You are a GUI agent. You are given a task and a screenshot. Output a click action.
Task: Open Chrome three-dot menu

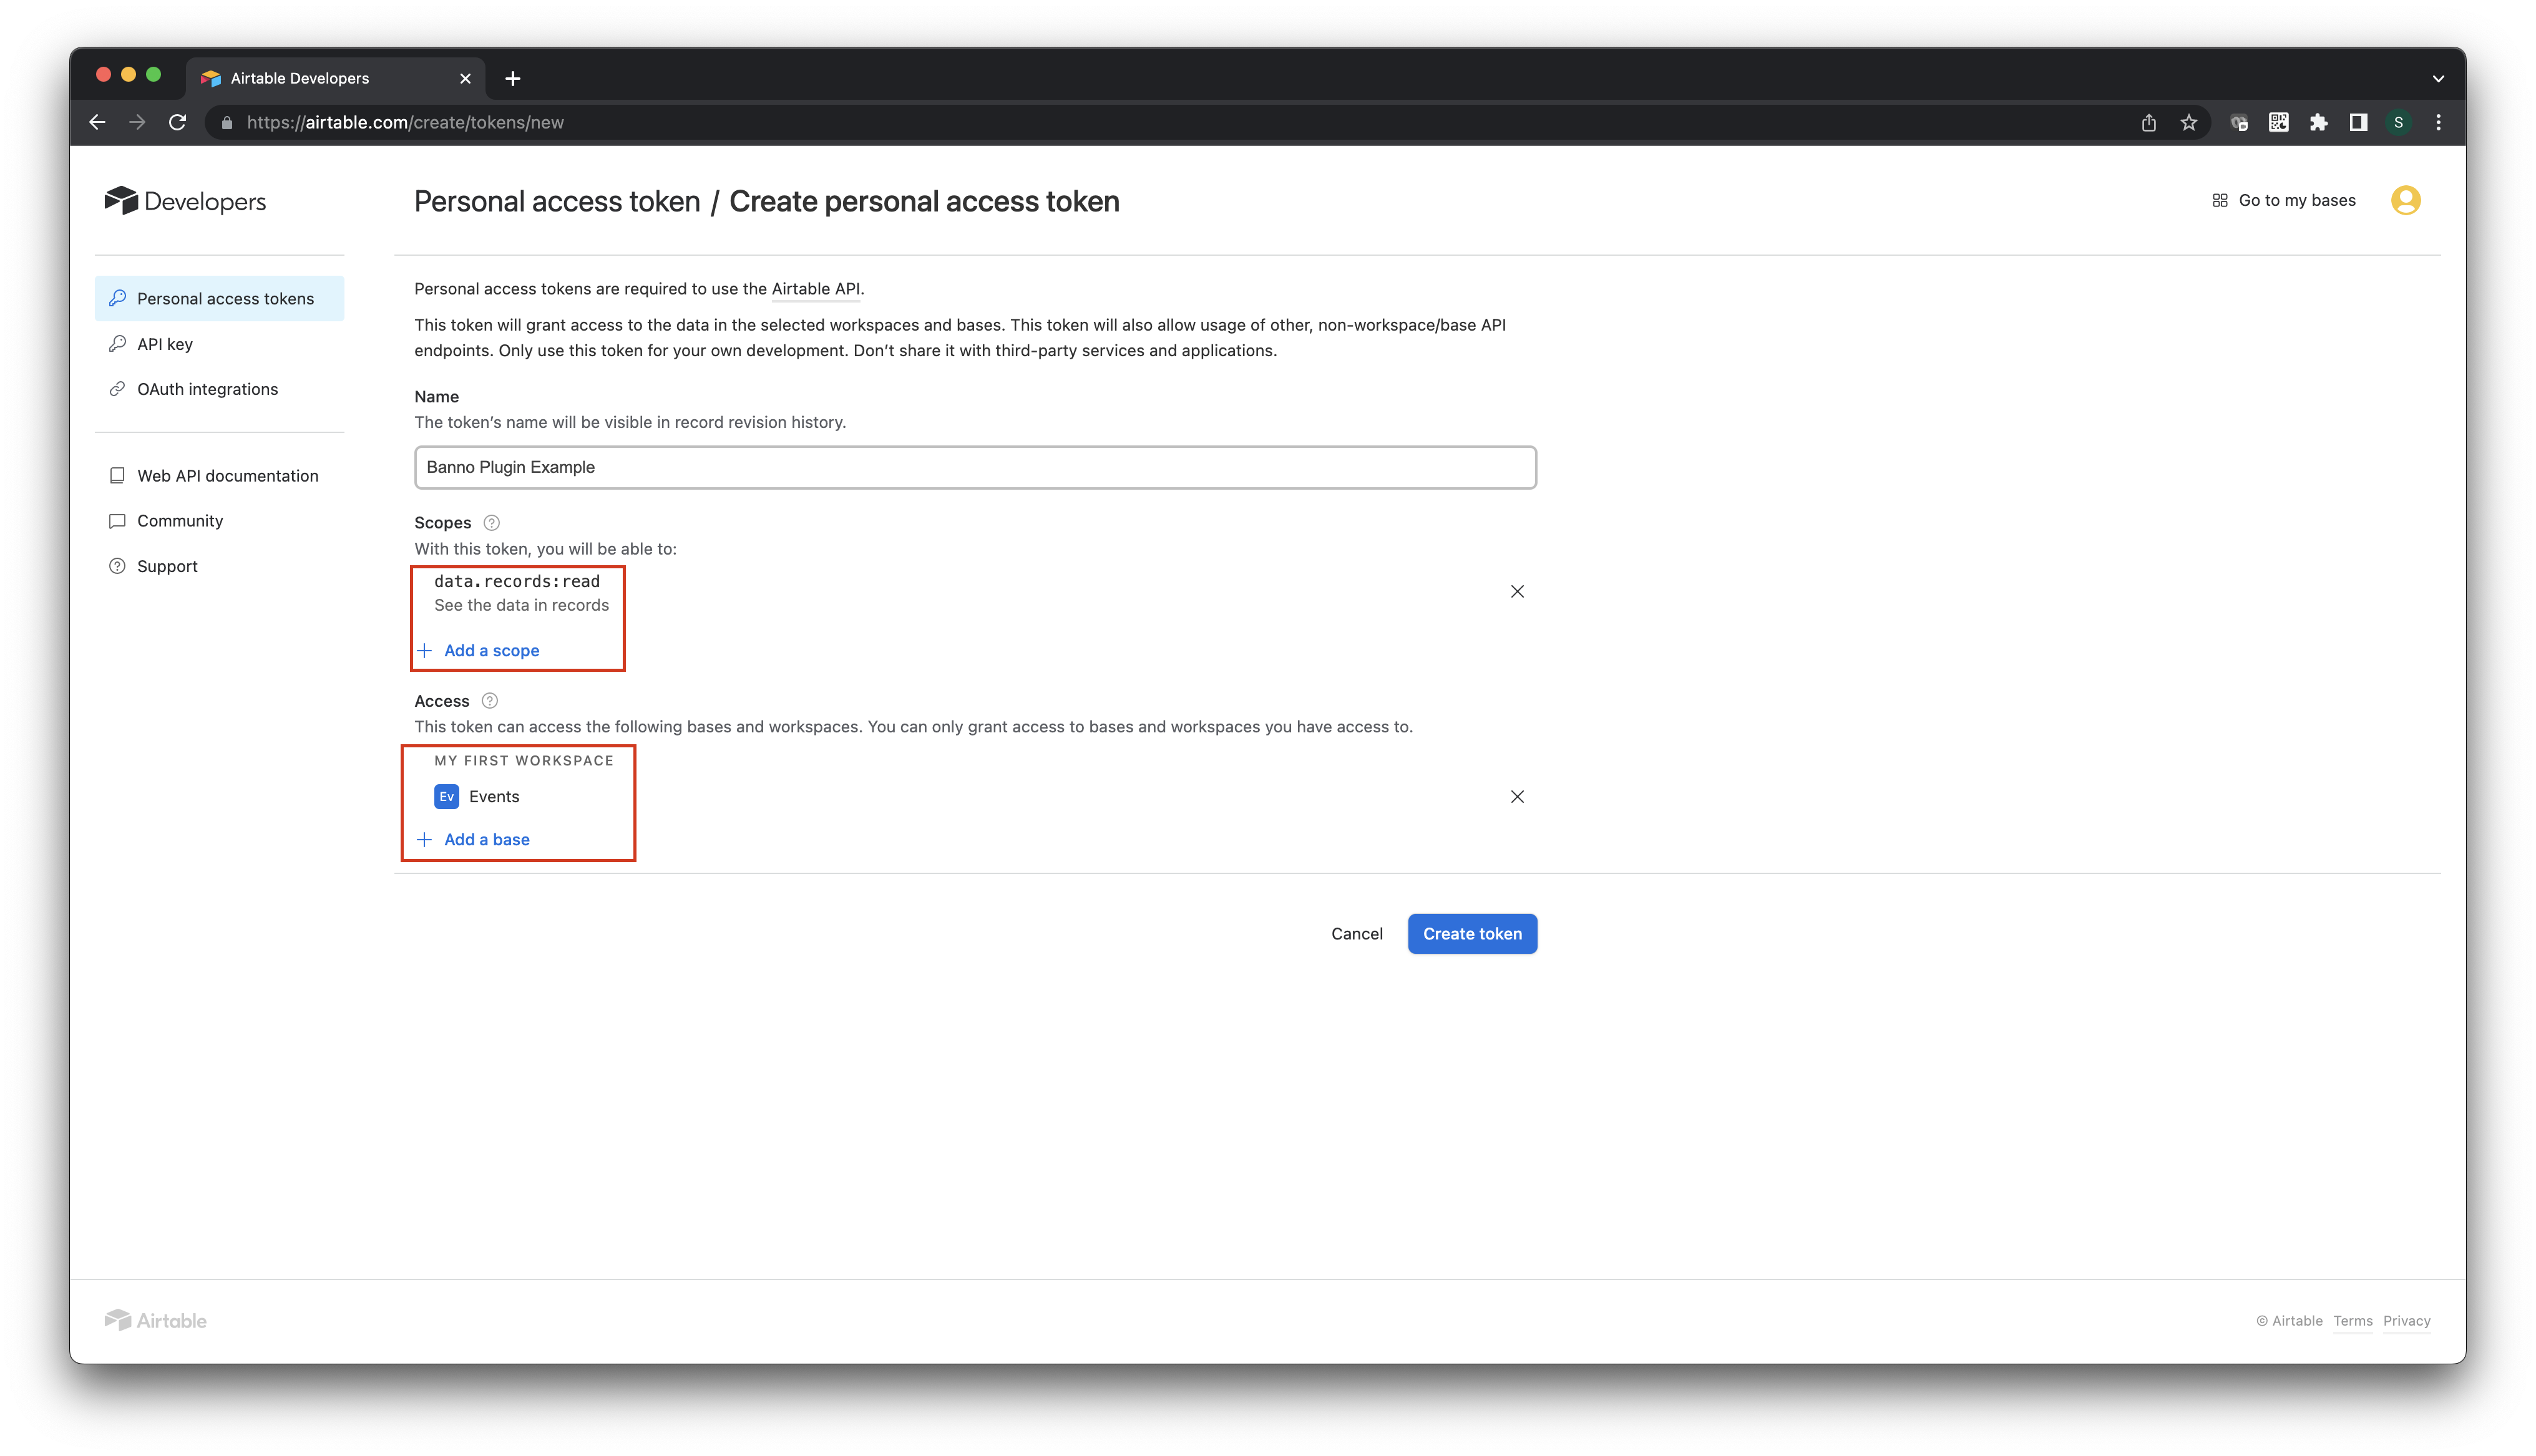[2439, 122]
